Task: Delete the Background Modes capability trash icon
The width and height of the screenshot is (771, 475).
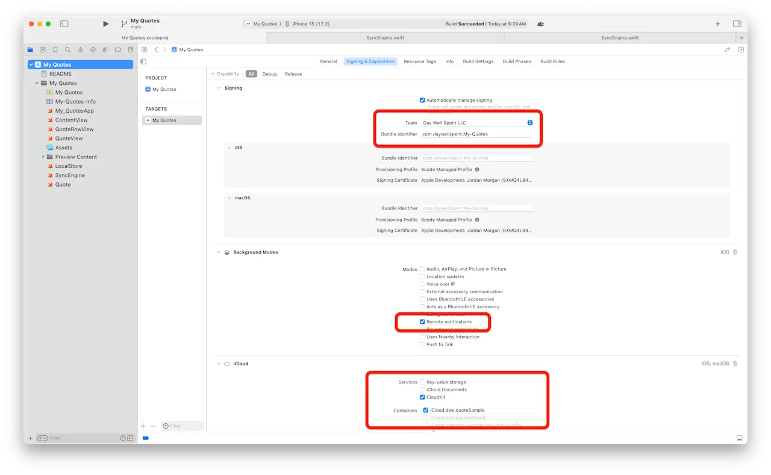Action: point(735,252)
